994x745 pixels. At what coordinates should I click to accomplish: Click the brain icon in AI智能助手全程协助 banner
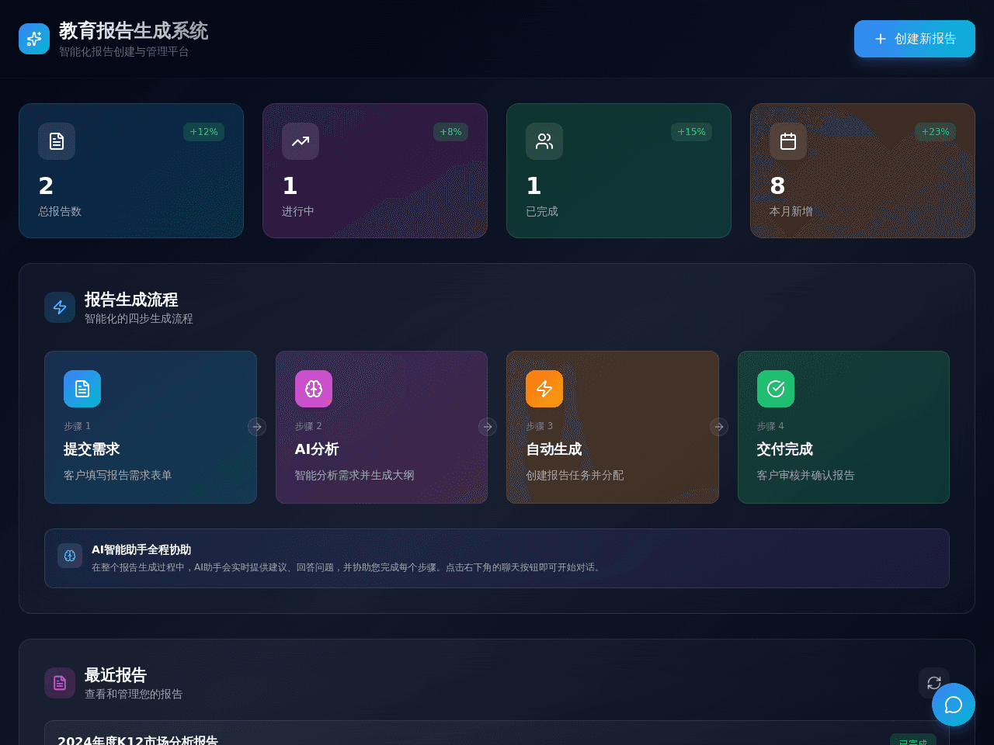pyautogui.click(x=70, y=556)
